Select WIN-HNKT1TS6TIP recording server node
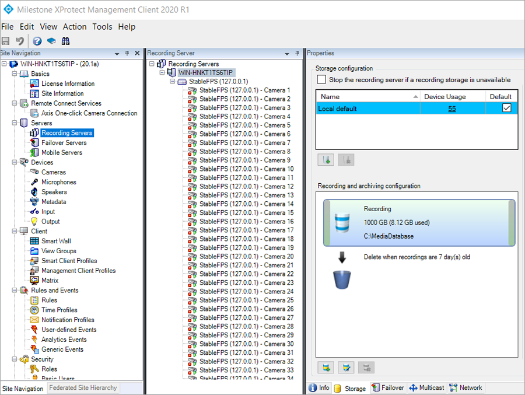Screen dimensions: 525x395 pos(205,72)
